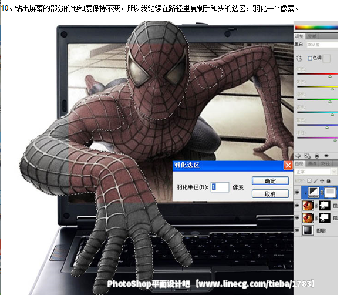
Task: Click the 青色 cyans slider handle
Action: [332, 115]
